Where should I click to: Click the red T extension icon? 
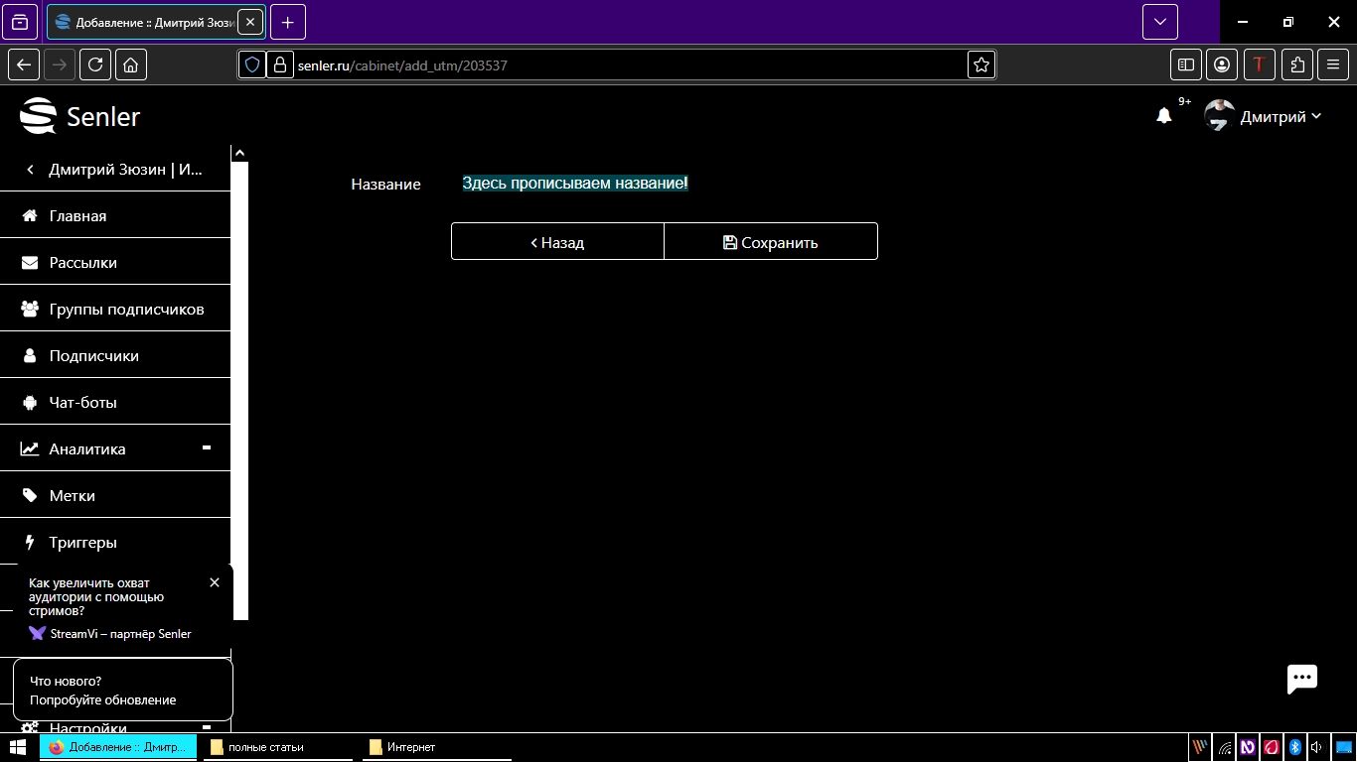(x=1260, y=64)
